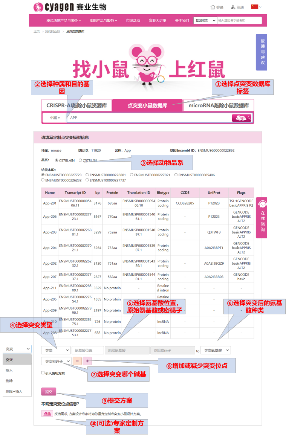Switch to microRNA敲除小鼠数据库 tab
This screenshot has width=286, height=438.
[219, 106]
